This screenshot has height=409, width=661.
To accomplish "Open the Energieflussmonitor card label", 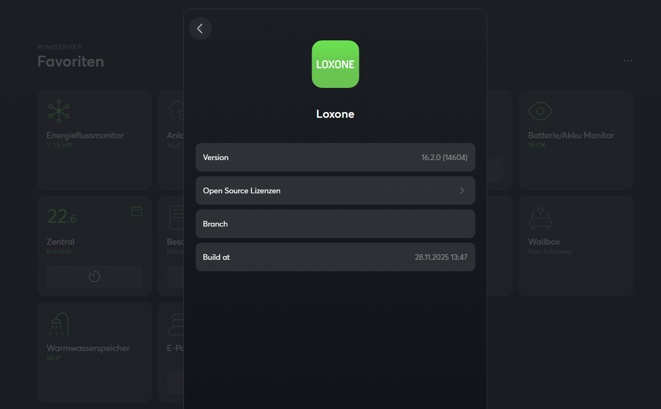I will pos(85,135).
